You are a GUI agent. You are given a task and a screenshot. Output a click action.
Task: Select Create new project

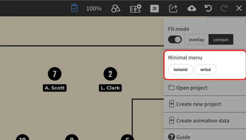(205, 104)
